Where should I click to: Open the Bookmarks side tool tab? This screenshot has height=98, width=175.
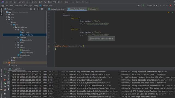point(1,73)
